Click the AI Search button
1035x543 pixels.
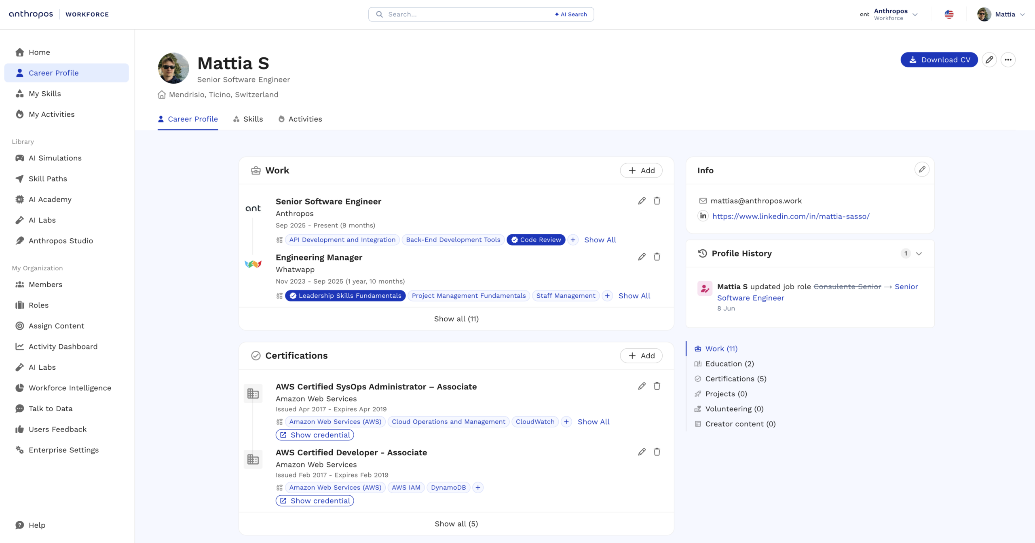click(570, 14)
